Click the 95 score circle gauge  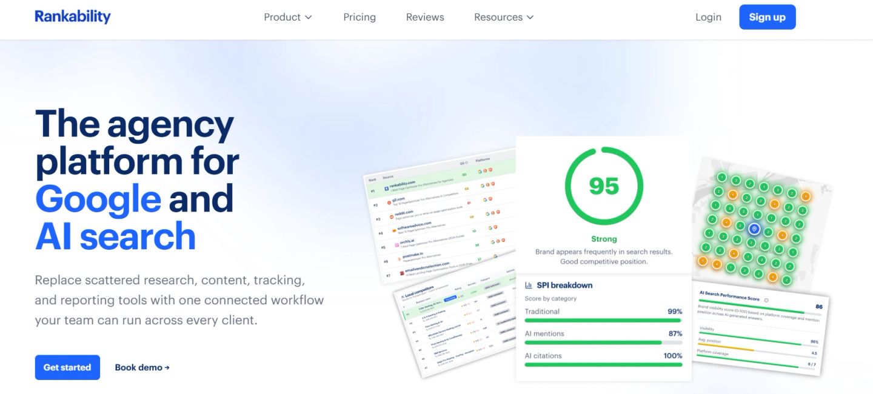point(603,186)
